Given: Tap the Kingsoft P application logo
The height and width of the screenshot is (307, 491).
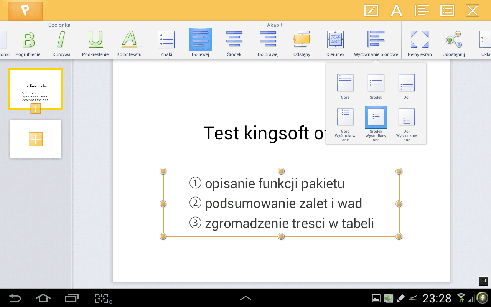Looking at the screenshot, I should [25, 10].
